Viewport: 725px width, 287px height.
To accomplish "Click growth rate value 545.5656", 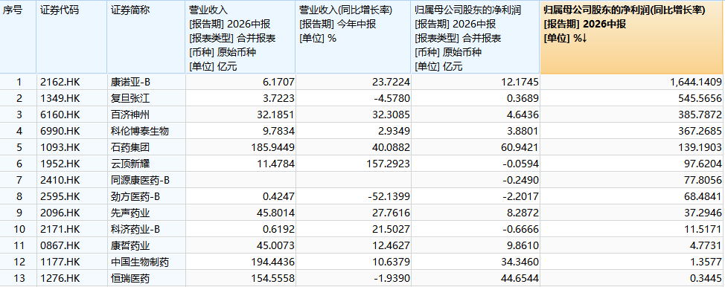I will (x=700, y=98).
